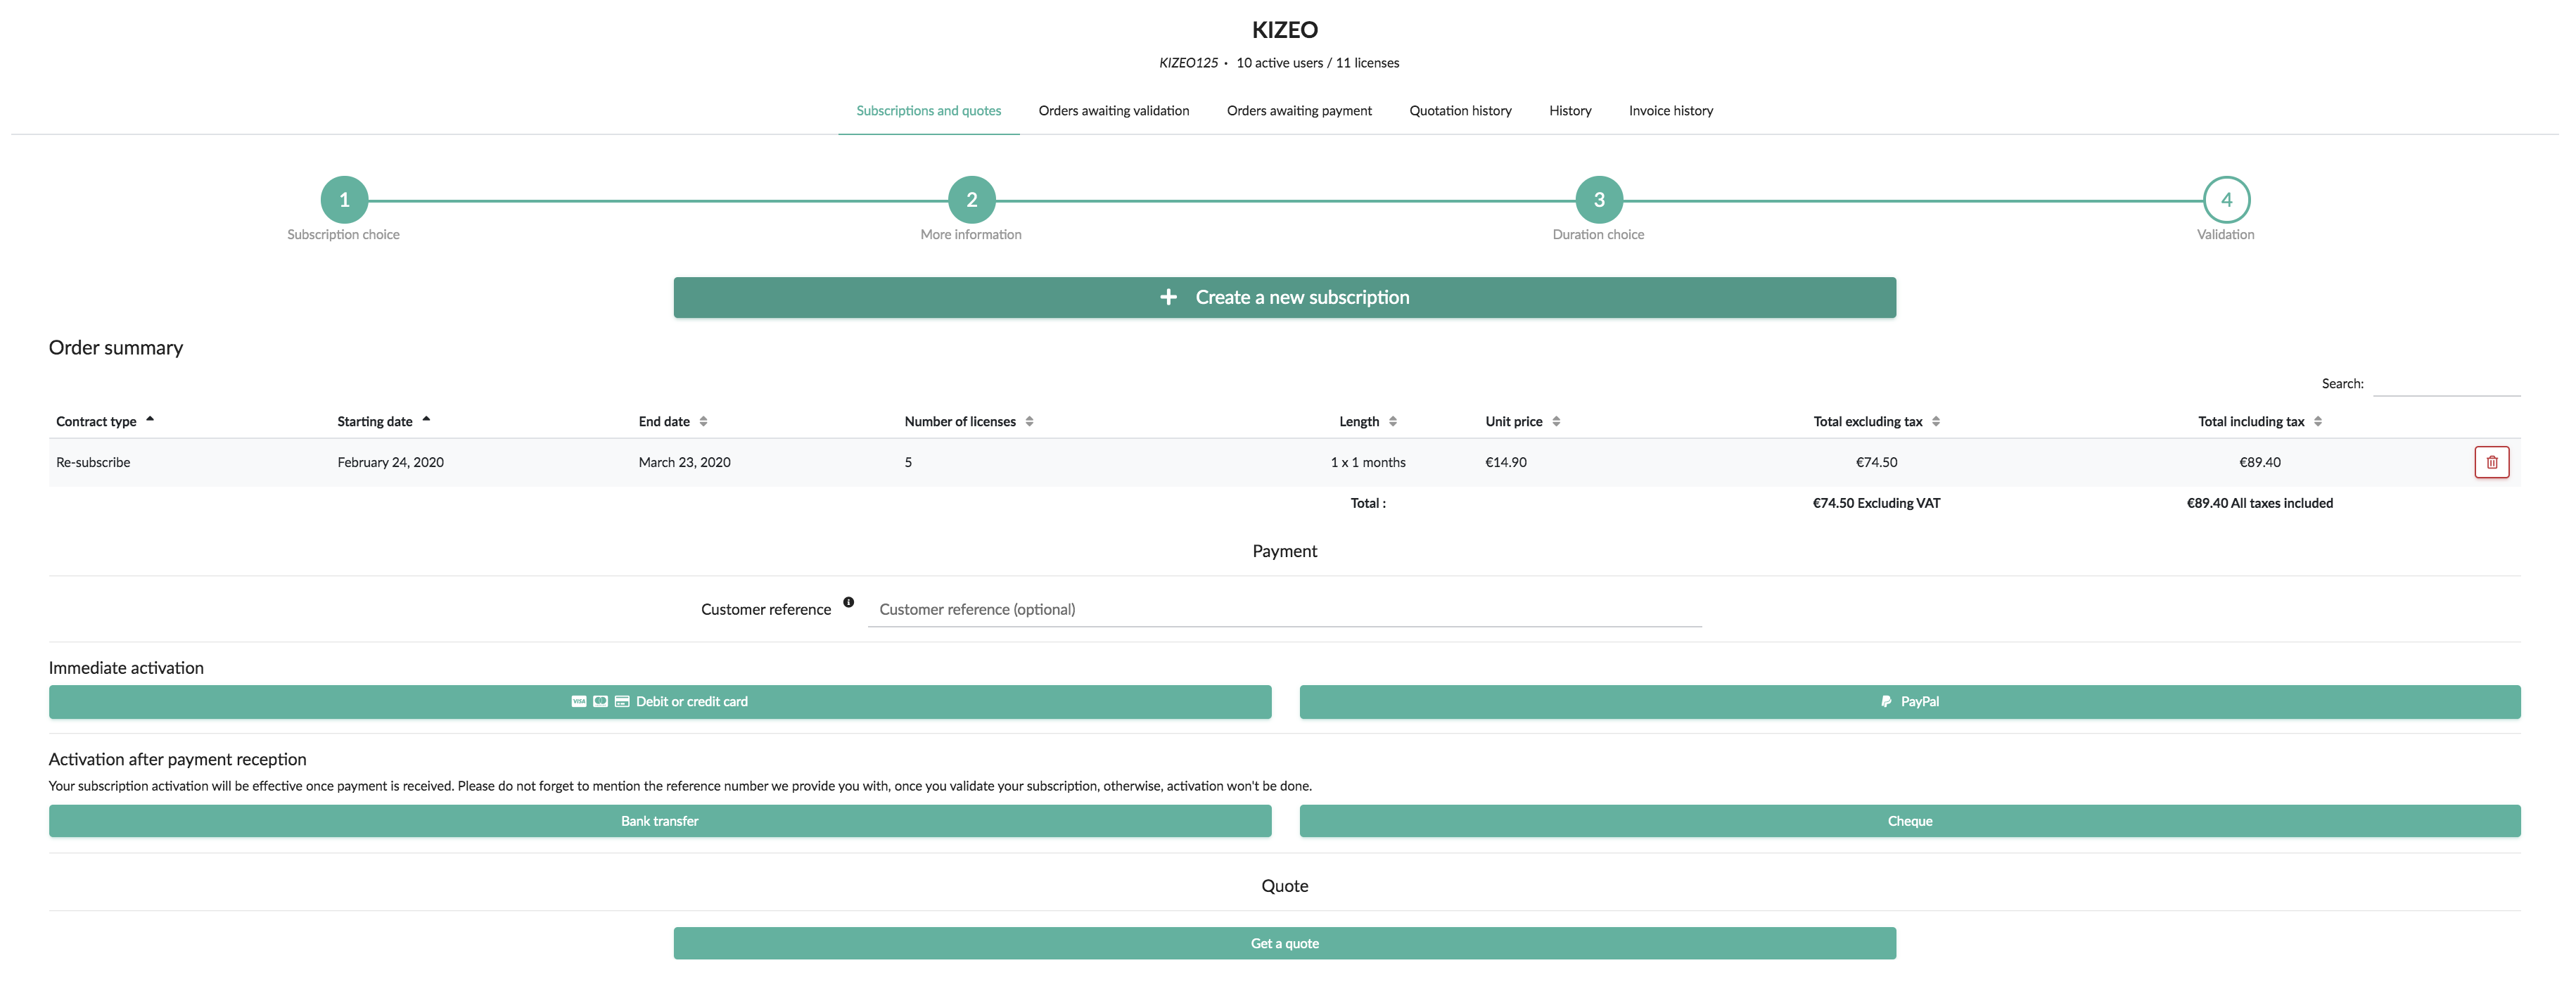Switch to Orders awaiting payment tab

click(1299, 111)
